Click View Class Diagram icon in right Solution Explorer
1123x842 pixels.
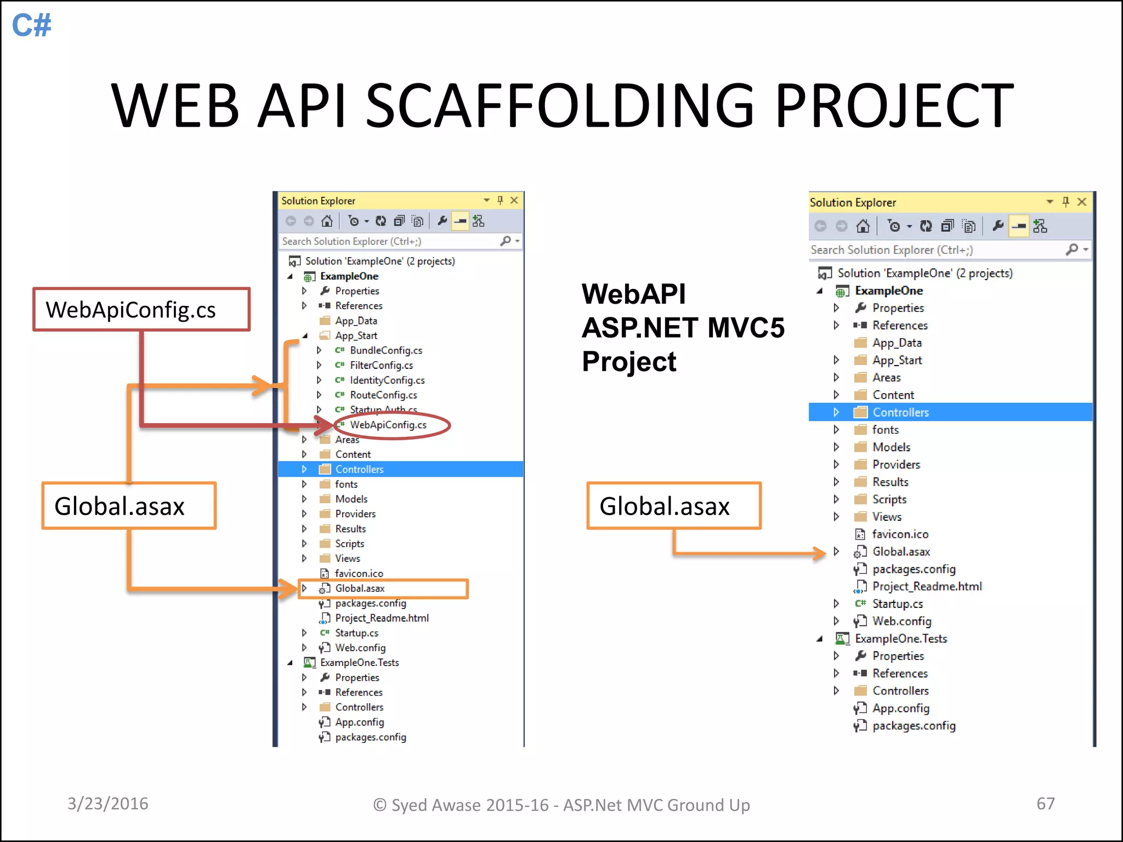click(1040, 226)
